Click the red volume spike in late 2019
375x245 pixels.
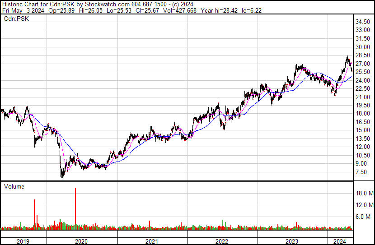[34, 214]
